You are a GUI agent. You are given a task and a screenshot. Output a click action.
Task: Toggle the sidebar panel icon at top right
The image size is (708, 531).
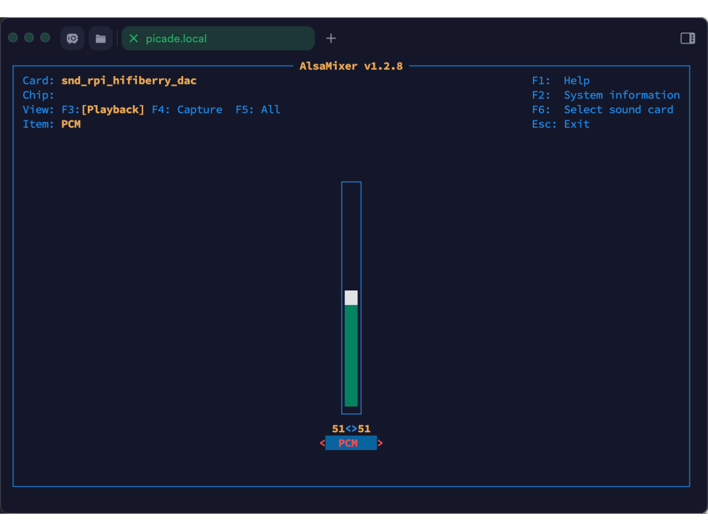pos(687,38)
